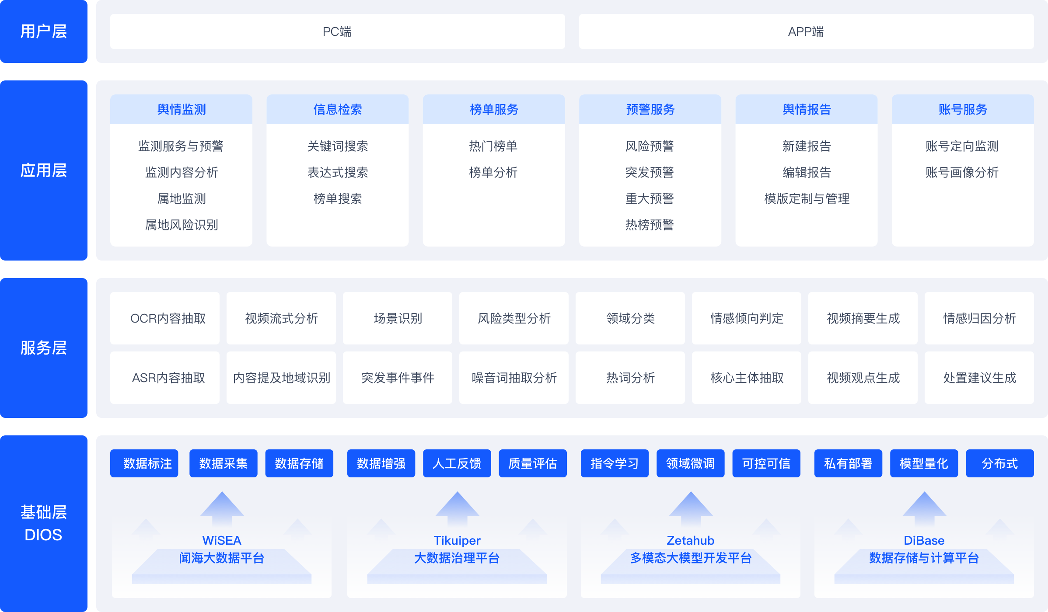Click the 私有部署 blue tag
The height and width of the screenshot is (612, 1048).
click(x=848, y=463)
